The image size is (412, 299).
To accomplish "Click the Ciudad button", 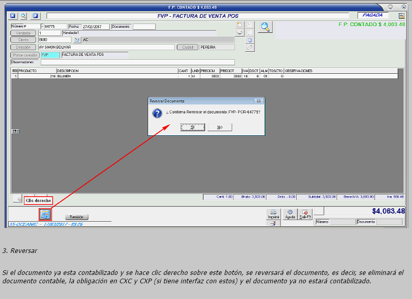I will [x=187, y=47].
